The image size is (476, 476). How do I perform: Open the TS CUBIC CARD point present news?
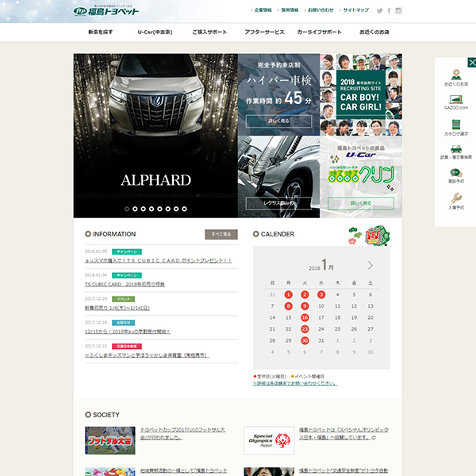(x=159, y=260)
